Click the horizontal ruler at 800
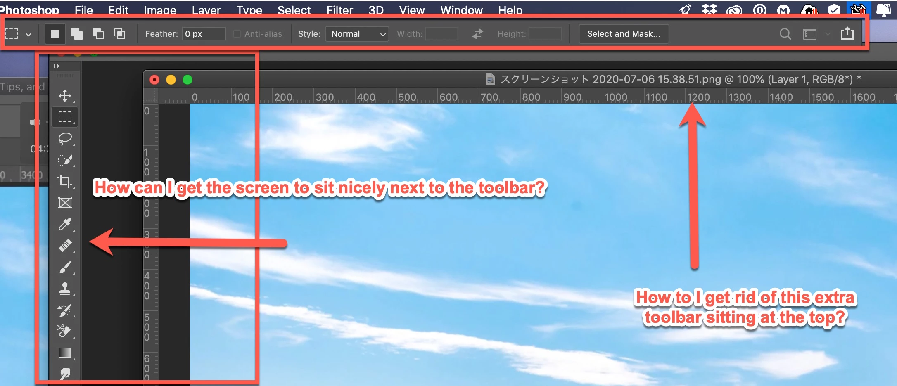This screenshot has width=897, height=386. 531,97
